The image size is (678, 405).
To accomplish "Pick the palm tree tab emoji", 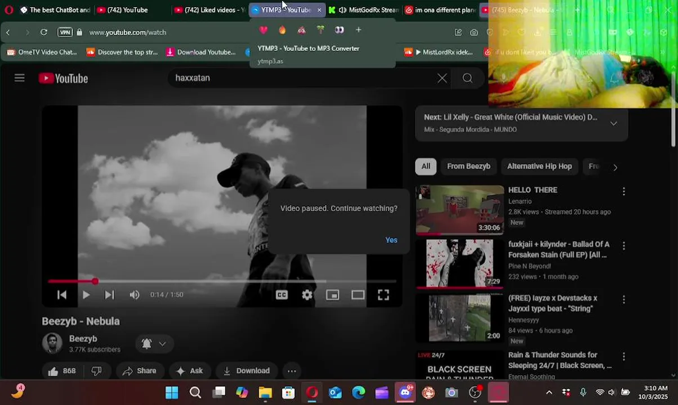I will 320,30.
